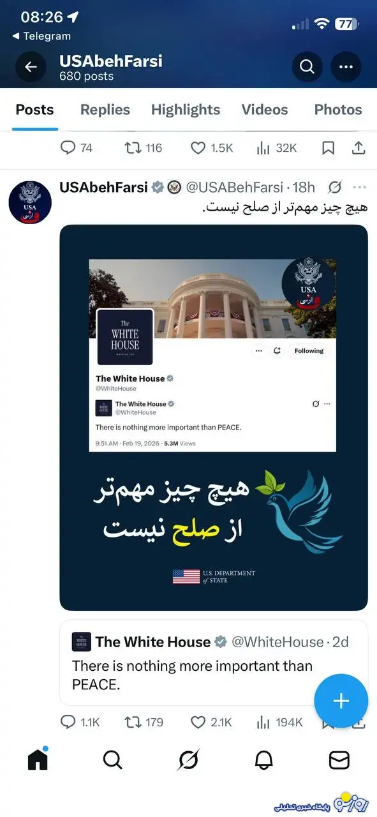Open more options for the 18h post
Viewport: 377px width, 817px height.
click(360, 187)
